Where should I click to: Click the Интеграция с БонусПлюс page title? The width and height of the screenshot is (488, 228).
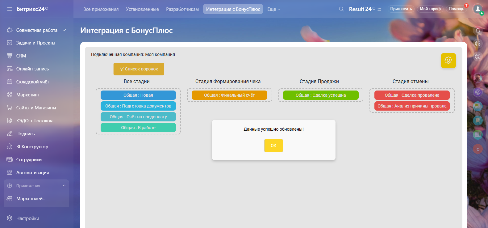coord(127,30)
